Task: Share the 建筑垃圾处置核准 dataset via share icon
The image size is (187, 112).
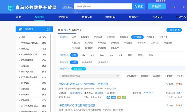Action: coord(169,84)
